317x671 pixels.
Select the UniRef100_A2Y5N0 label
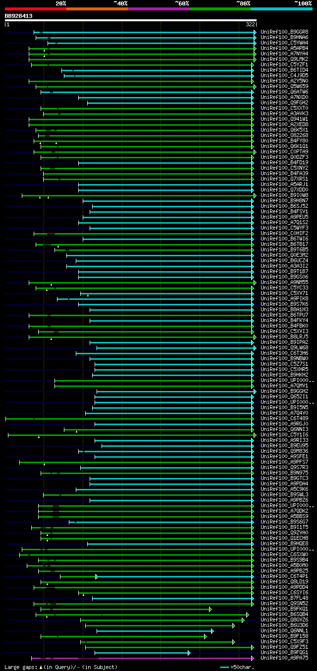[284, 81]
